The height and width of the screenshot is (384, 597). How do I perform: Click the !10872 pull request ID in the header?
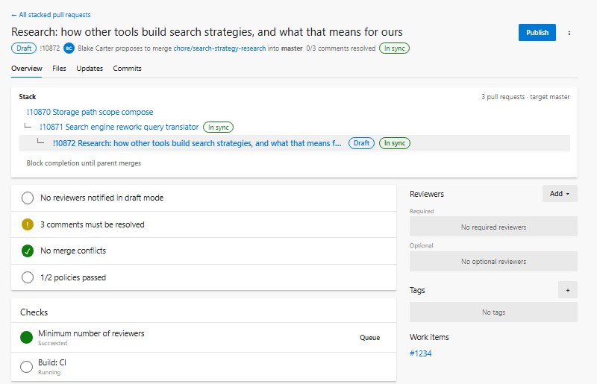point(50,48)
